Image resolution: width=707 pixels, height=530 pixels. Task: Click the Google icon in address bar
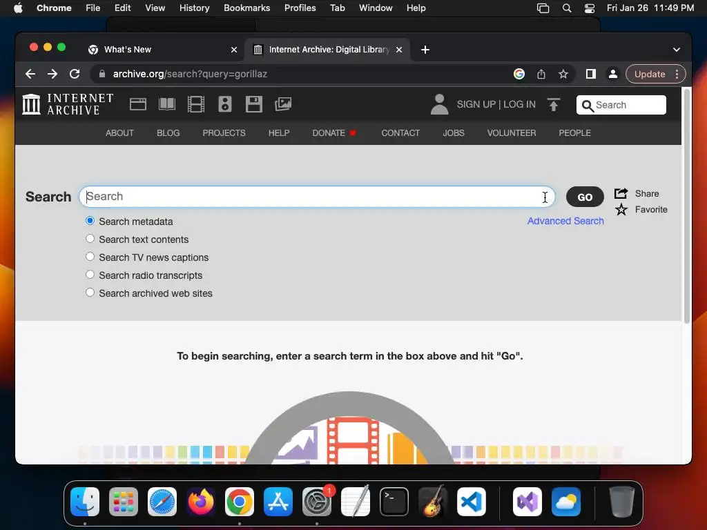pos(519,74)
